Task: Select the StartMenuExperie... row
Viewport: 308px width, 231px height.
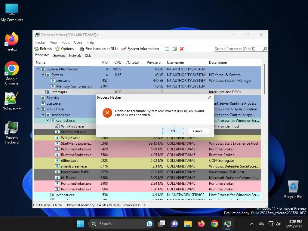Action: [x=147, y=143]
